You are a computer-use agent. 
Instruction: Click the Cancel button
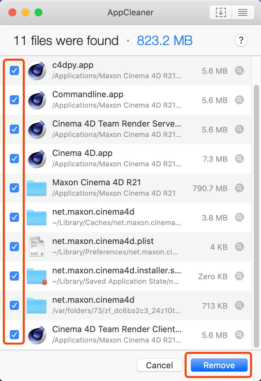159,365
